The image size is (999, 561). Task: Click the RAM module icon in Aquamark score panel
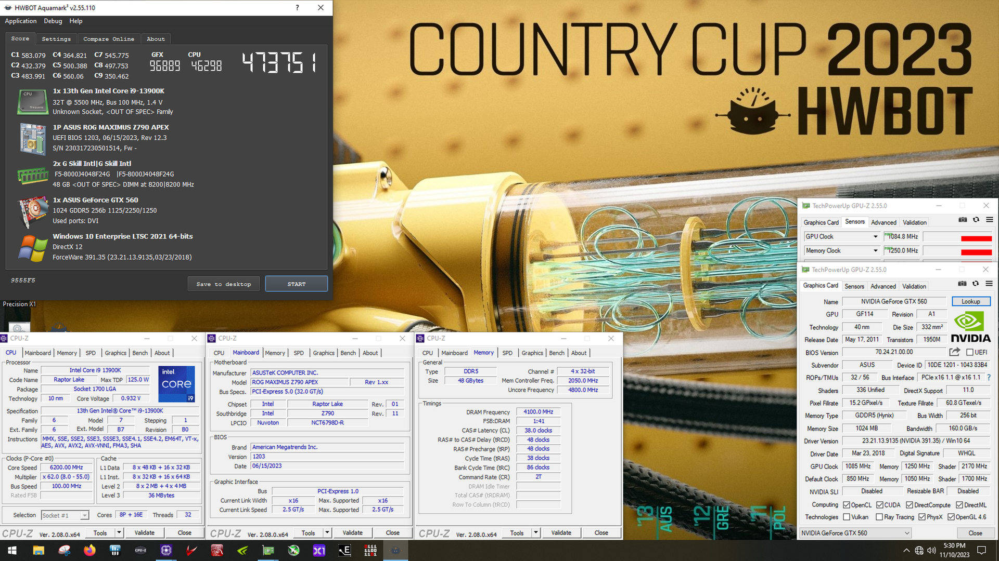pyautogui.click(x=33, y=176)
